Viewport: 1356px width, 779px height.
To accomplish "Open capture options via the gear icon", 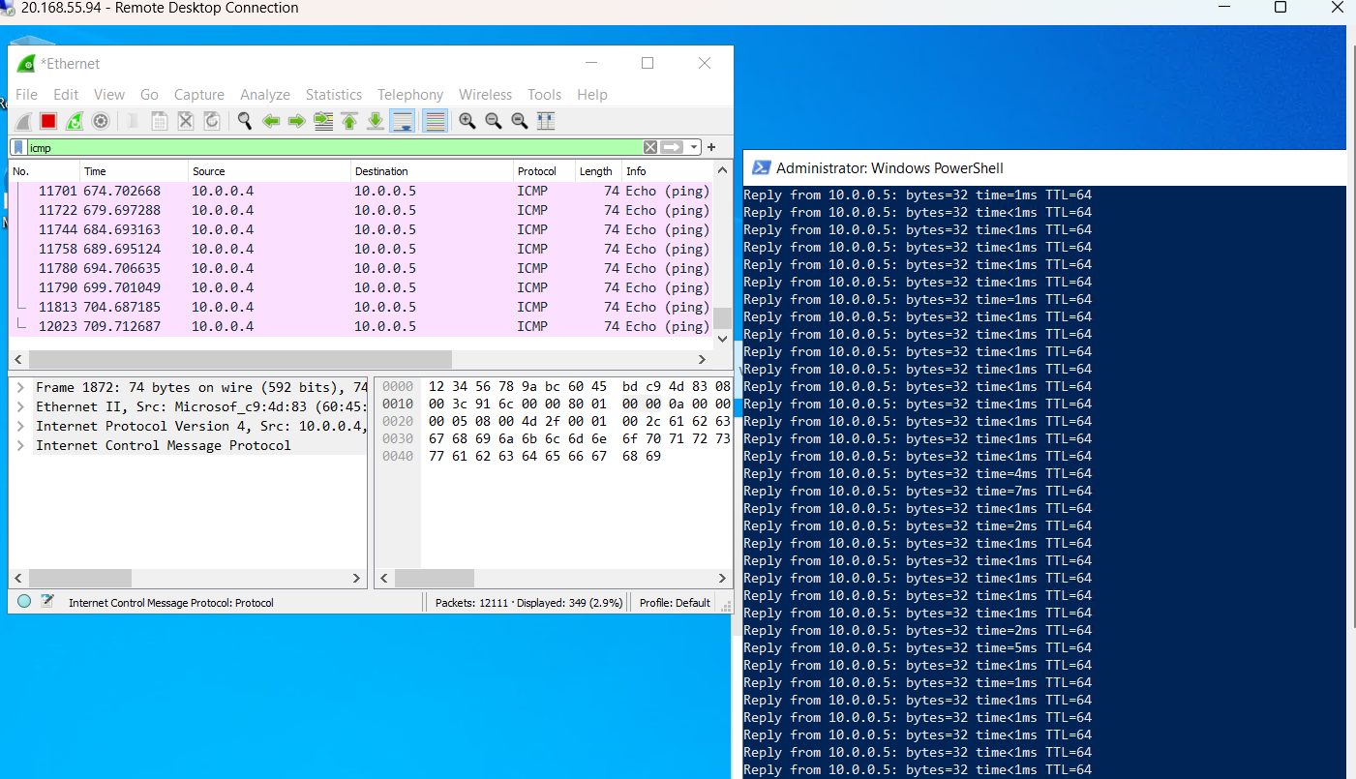I will coord(100,121).
